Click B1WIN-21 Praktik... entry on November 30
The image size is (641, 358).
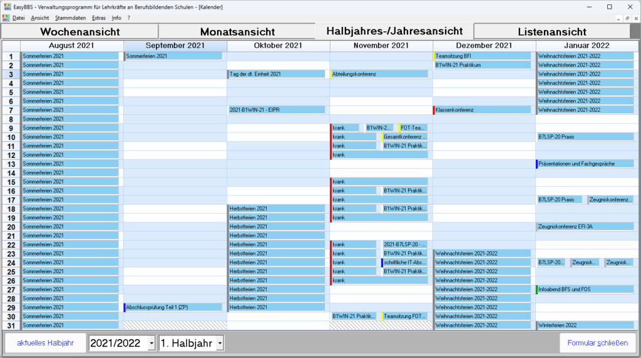[354, 316]
